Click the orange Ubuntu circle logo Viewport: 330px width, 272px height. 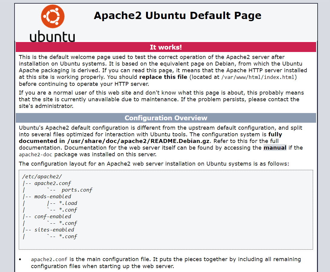[53, 16]
